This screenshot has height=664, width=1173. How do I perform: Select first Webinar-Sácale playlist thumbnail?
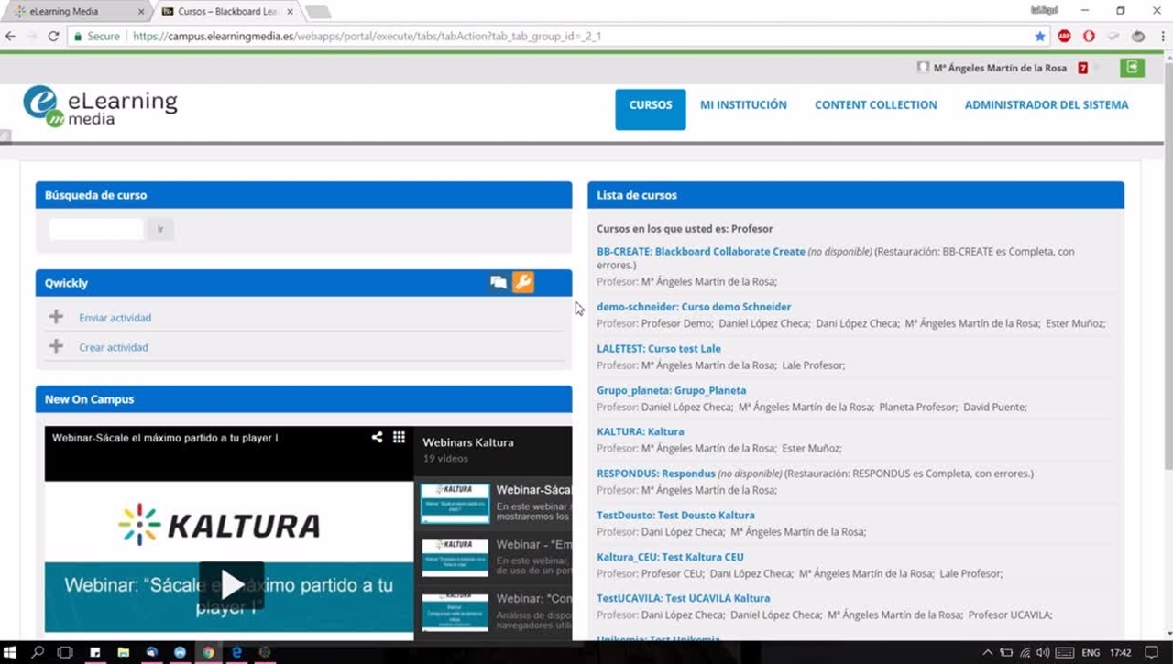tap(455, 504)
